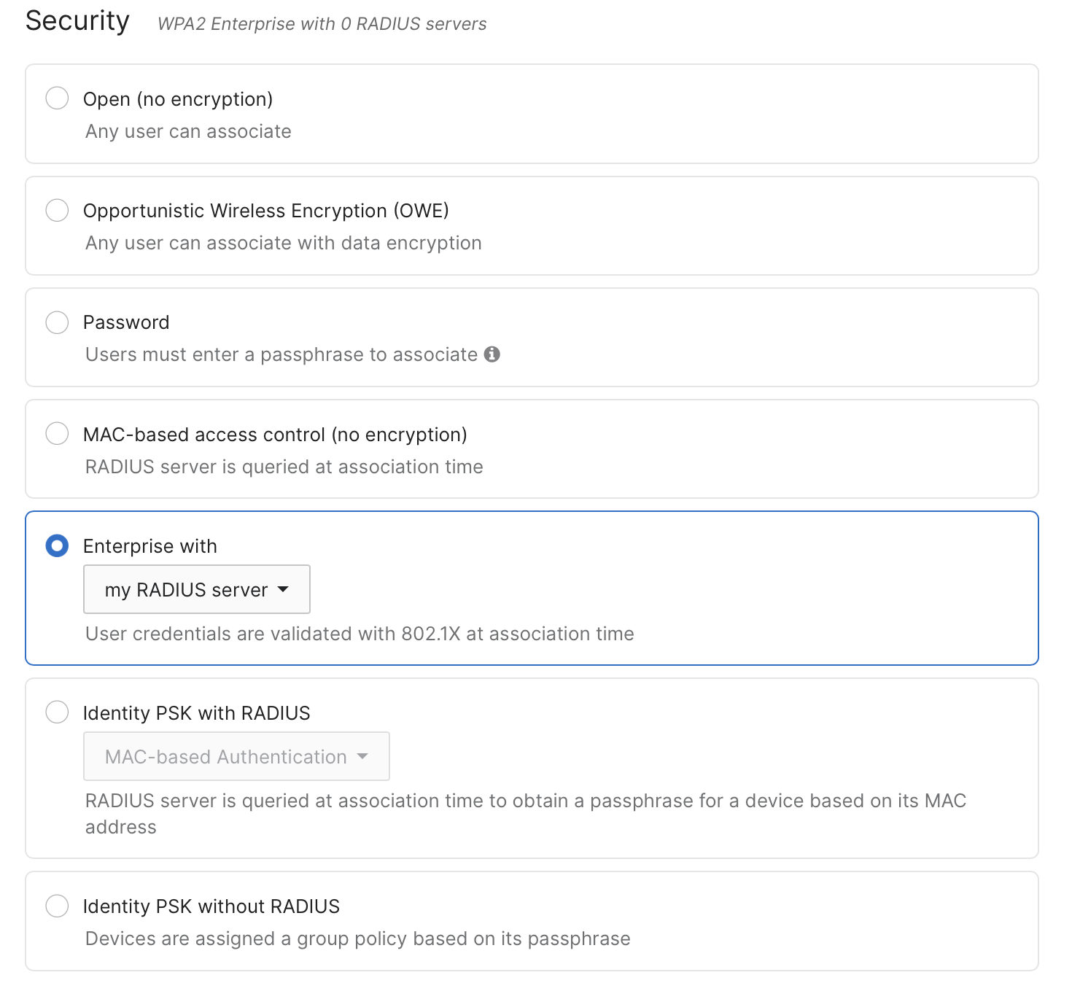Screen dimensions: 1072x983
Task: Click the caret arrow beside my RADIUS server
Action: click(284, 589)
